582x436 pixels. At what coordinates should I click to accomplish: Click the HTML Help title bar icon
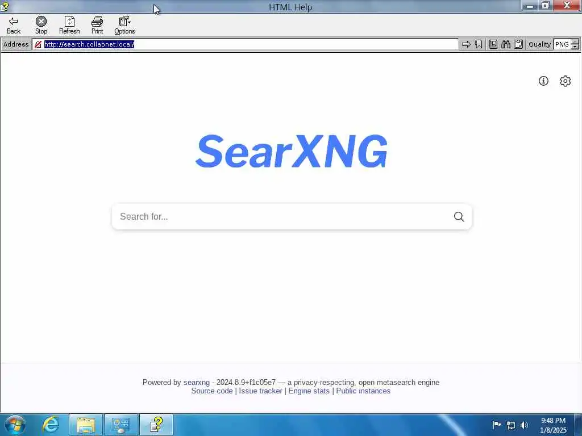click(5, 6)
